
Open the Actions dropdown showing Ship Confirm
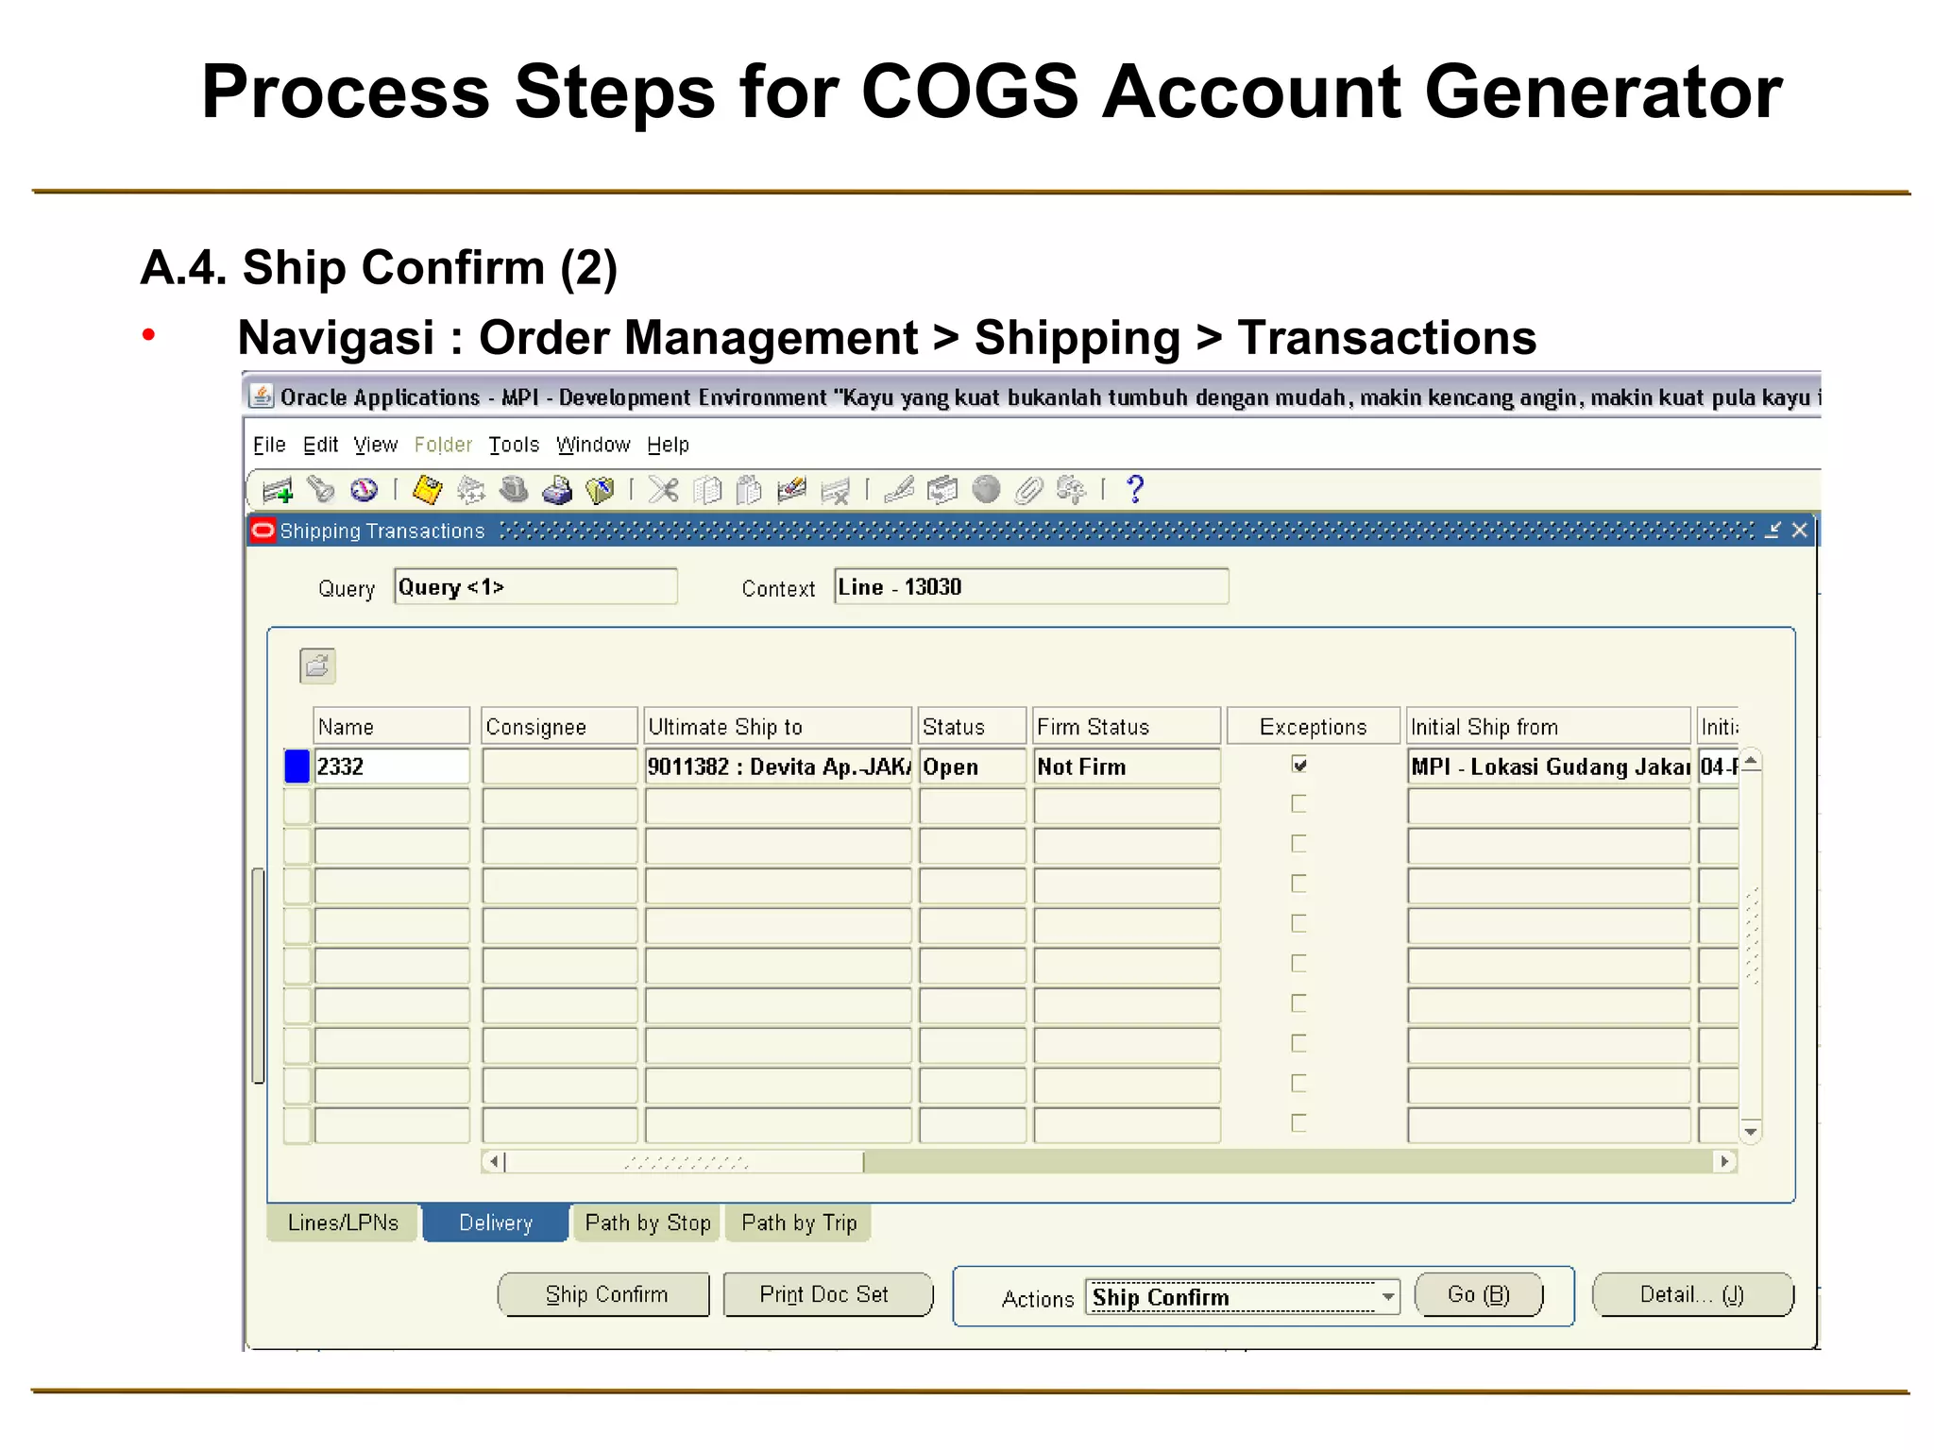pyautogui.click(x=1387, y=1297)
